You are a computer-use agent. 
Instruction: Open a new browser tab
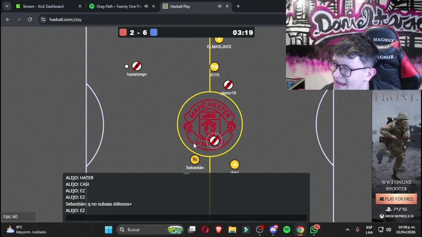coord(238,6)
